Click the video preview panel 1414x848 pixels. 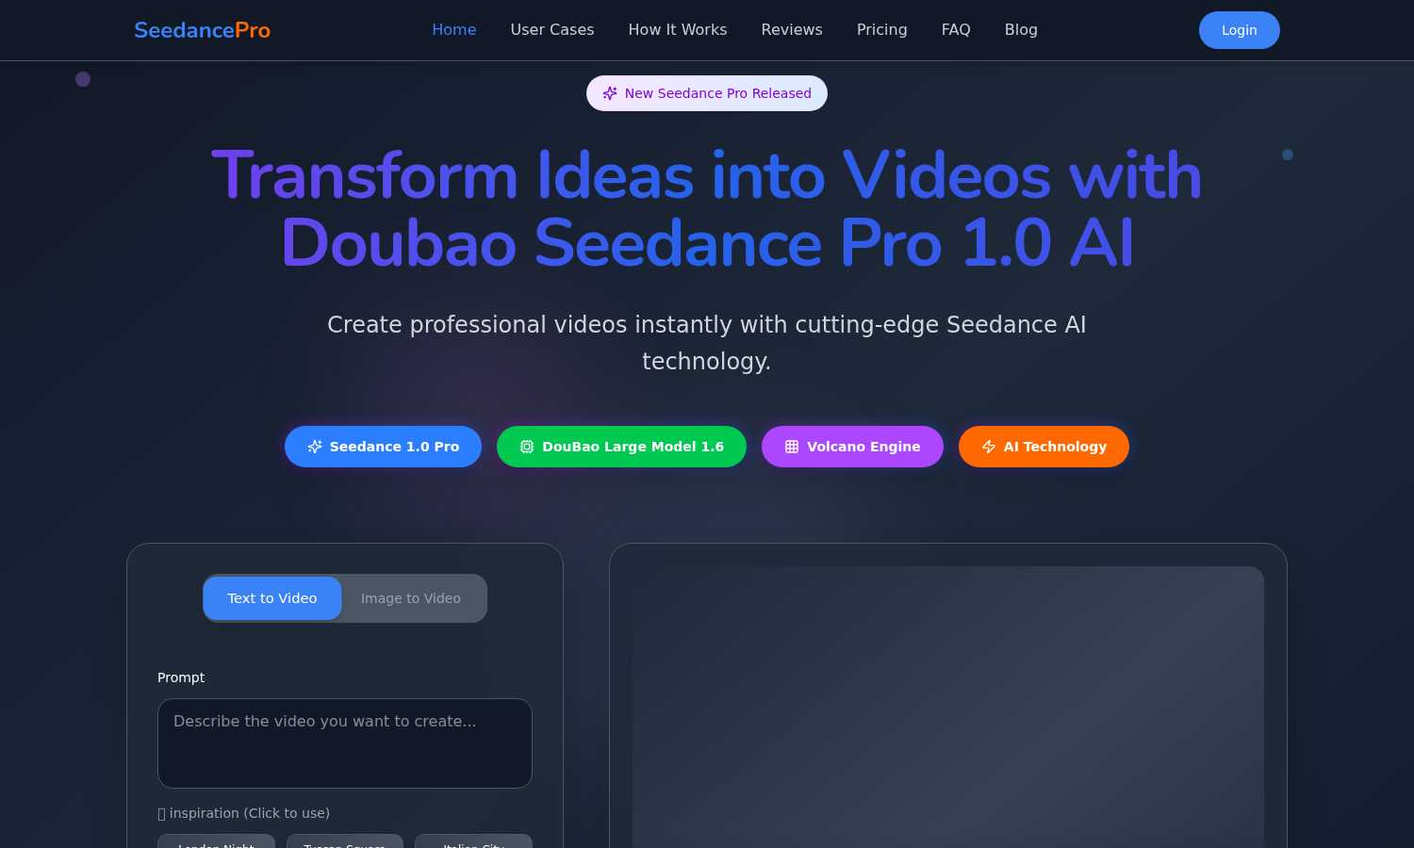pyautogui.click(x=947, y=707)
